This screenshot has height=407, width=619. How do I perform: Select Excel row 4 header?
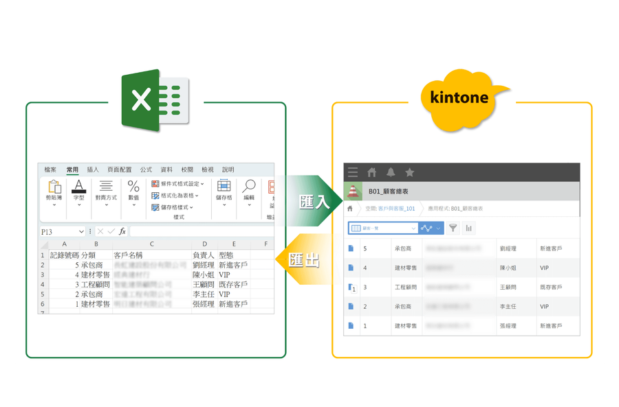[x=43, y=284]
